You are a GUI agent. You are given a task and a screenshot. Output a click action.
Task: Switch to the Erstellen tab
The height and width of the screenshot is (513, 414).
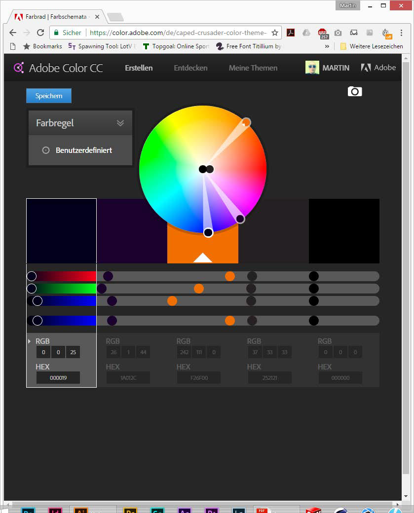[x=139, y=68]
